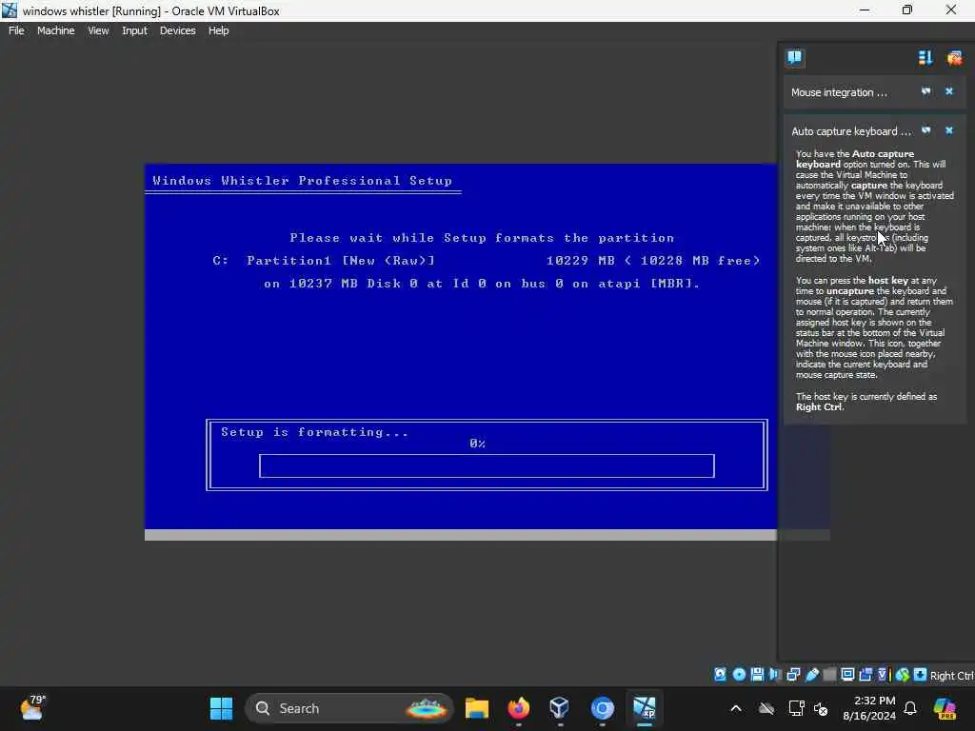The image size is (975, 731).
Task: Click the taskbar Search box
Action: [348, 708]
